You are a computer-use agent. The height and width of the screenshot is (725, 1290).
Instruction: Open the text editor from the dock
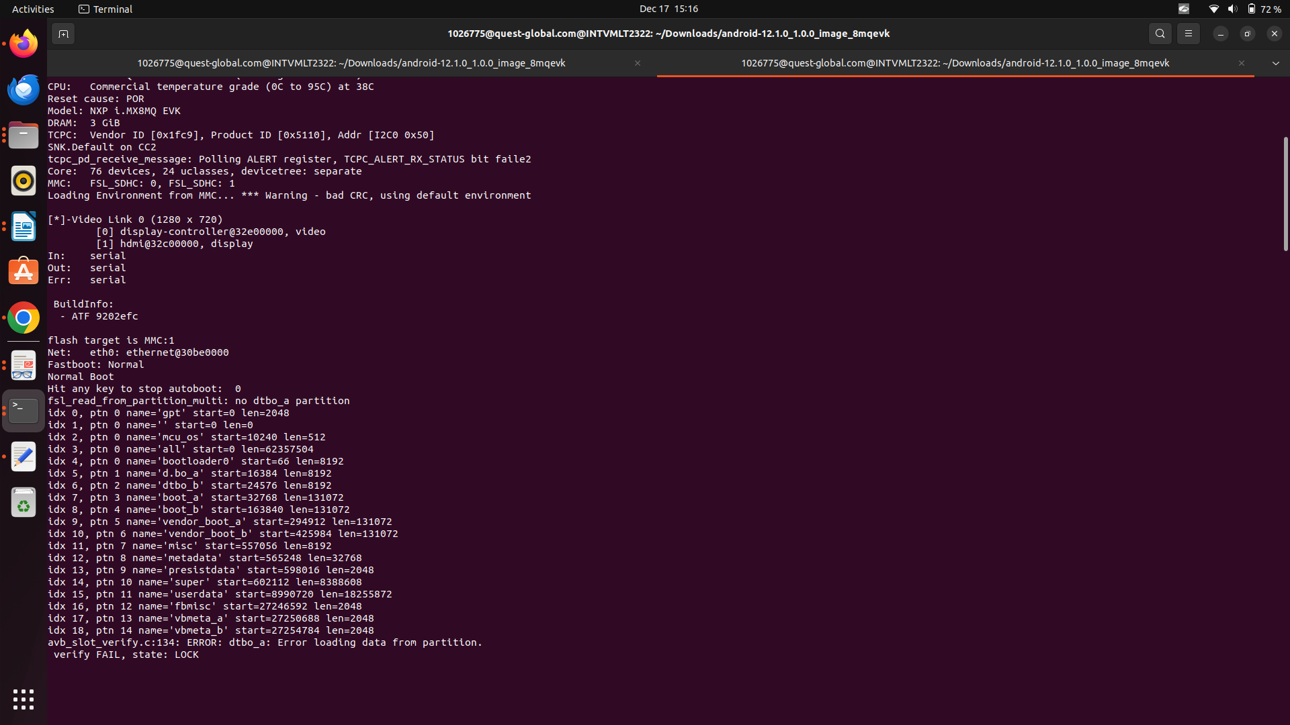pyautogui.click(x=24, y=456)
